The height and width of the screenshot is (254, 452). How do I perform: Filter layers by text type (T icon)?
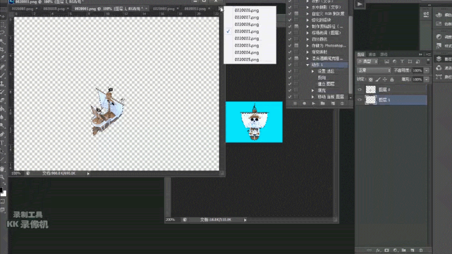(x=402, y=61)
